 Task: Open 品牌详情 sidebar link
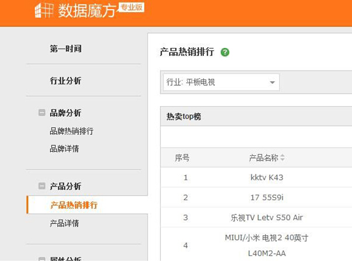[64, 149]
